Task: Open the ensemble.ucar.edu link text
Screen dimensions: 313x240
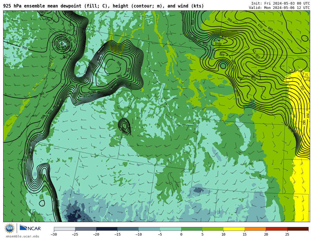Action: tap(23, 237)
